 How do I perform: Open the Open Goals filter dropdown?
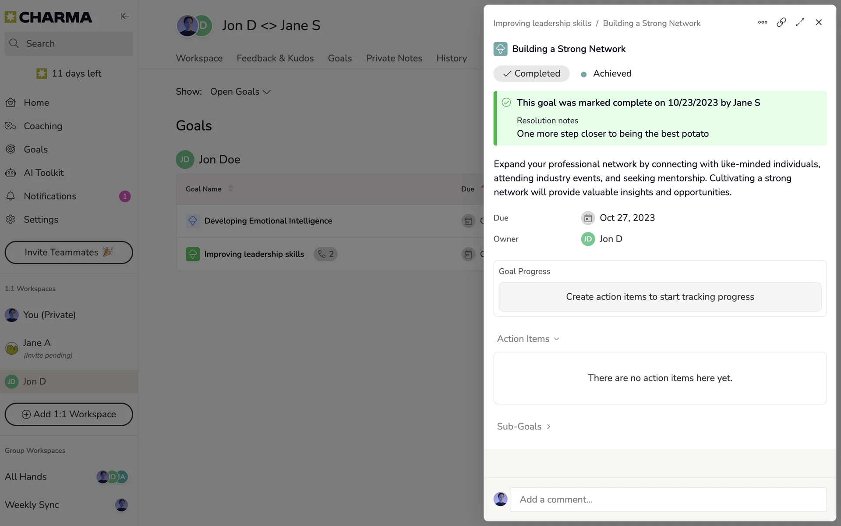click(240, 92)
